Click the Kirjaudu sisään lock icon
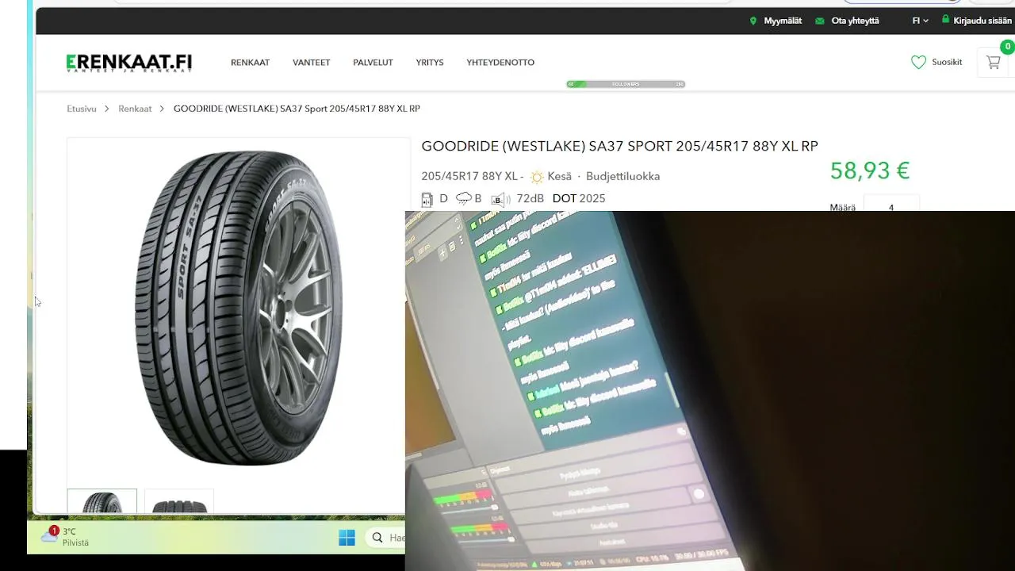1015x571 pixels. pyautogui.click(x=945, y=20)
